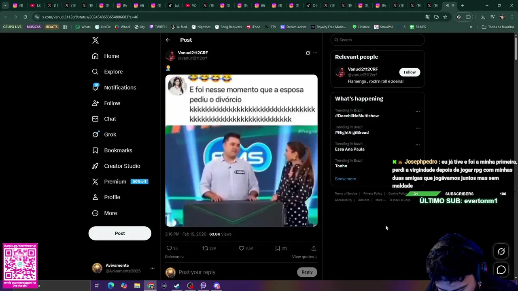The image size is (518, 291).
Task: Open options for Essa Ana Paula trend
Action: [x=418, y=145]
